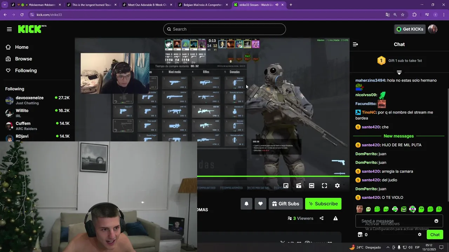This screenshot has height=252, width=449.
Task: Open Windows notification center
Action: (x=441, y=247)
